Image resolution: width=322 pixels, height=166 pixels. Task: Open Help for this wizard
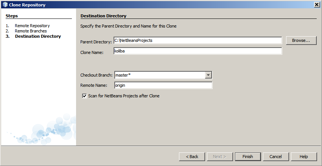tap(303, 157)
